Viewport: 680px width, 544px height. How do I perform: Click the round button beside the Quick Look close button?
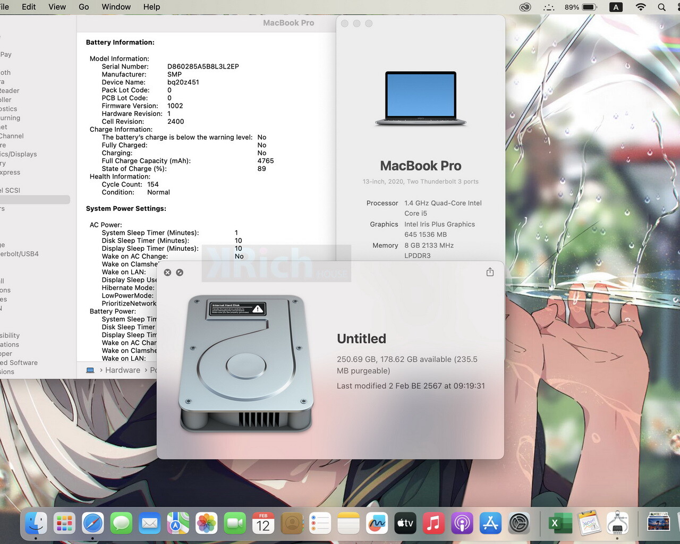pos(180,273)
